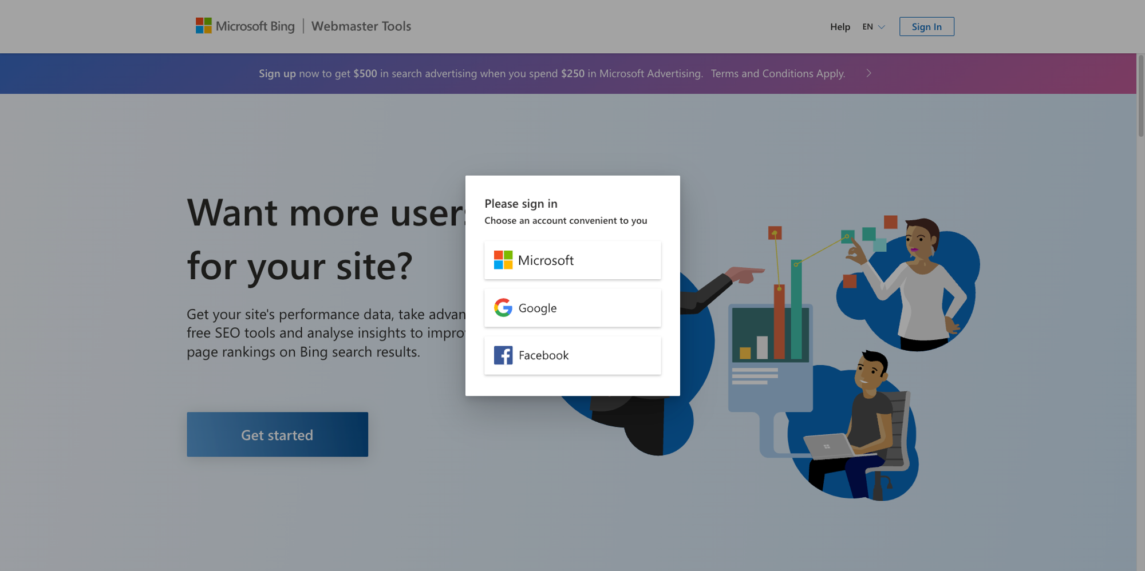The height and width of the screenshot is (571, 1145).
Task: Choose the Google account sign-in option
Action: coord(572,308)
